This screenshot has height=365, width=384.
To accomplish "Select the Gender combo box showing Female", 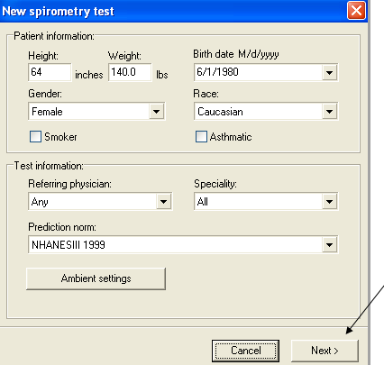I will pyautogui.click(x=96, y=112).
